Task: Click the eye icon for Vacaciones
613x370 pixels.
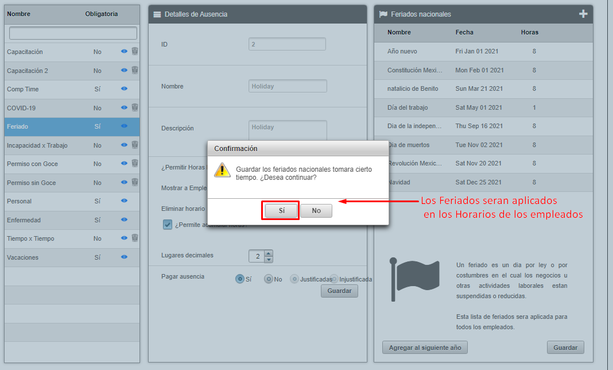Action: coord(124,257)
